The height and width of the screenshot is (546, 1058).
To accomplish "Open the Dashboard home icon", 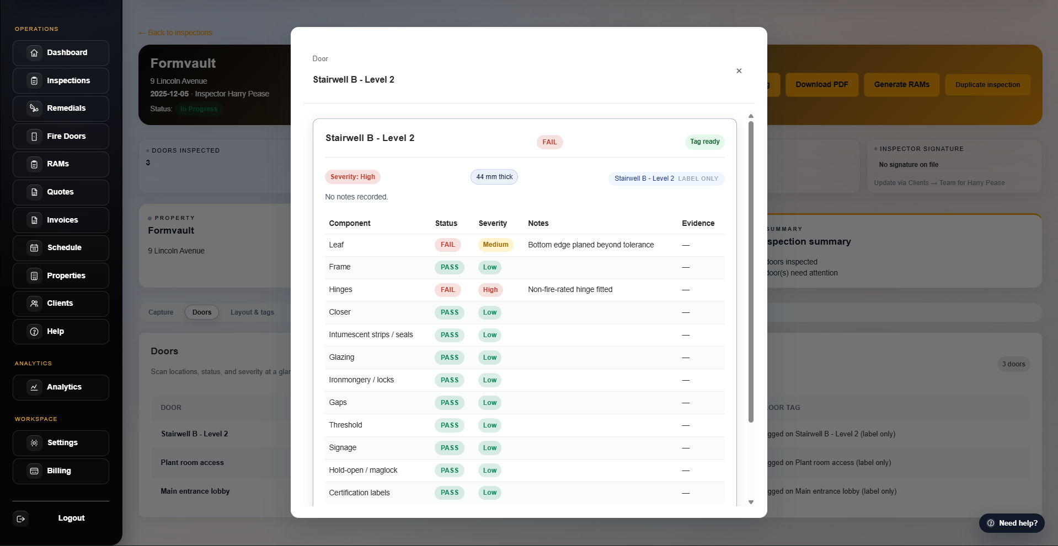I will [x=34, y=53].
